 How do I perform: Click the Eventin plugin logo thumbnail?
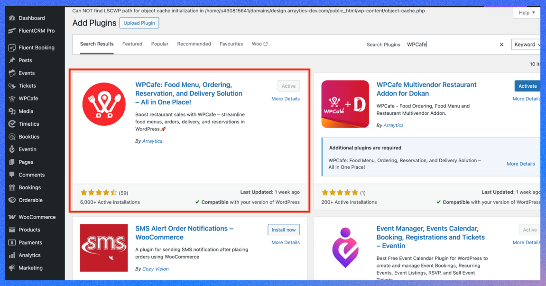click(345, 248)
